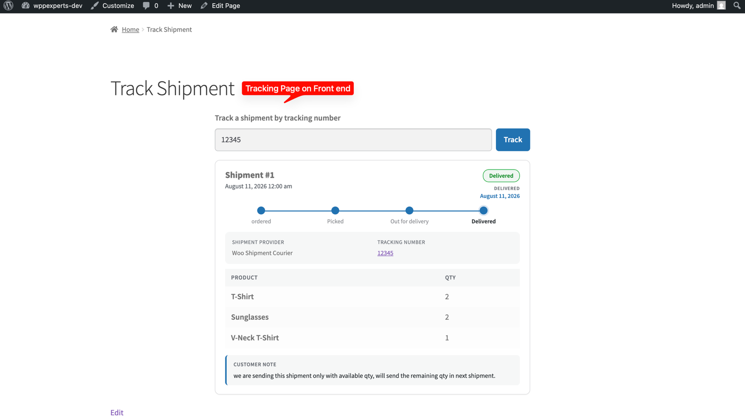Viewport: 745px width, 420px height.
Task: Click the Track Shipment breadcrumb text
Action: 169,29
